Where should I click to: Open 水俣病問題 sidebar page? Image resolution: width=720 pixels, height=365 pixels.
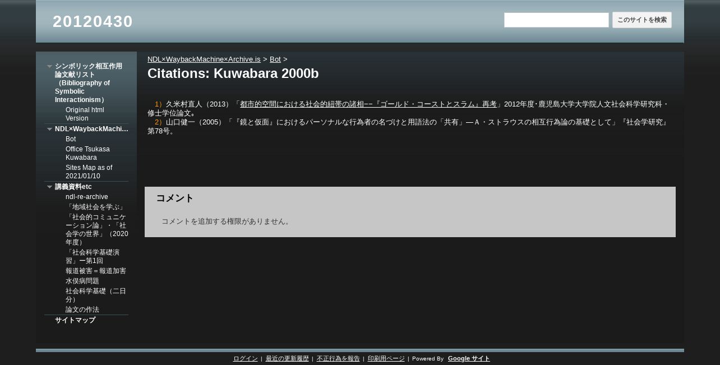(82, 281)
